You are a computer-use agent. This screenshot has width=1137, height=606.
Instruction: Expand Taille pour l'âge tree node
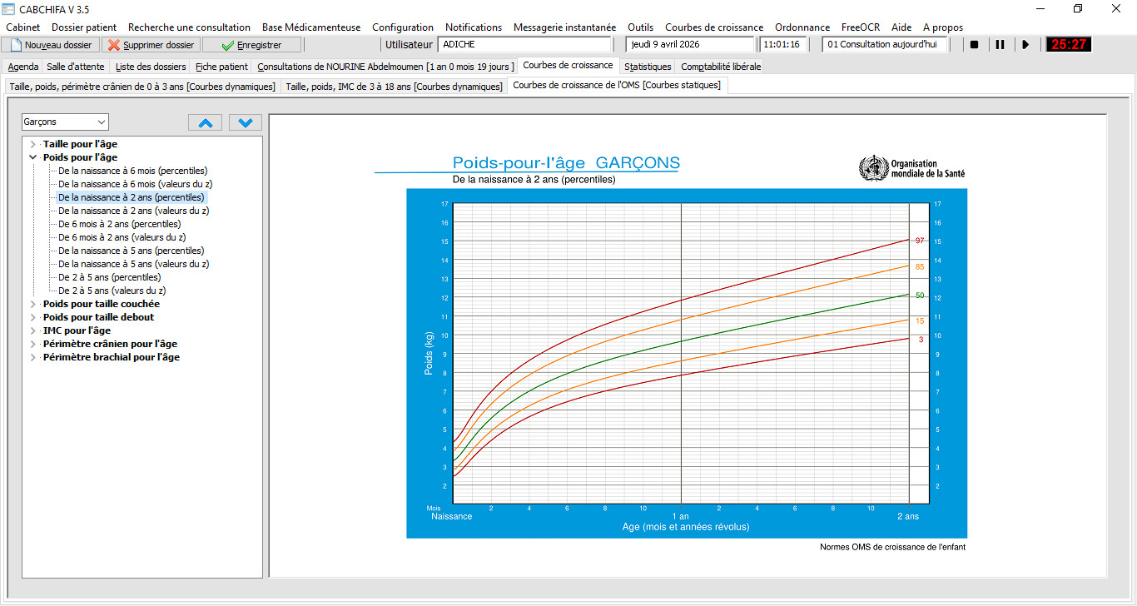point(33,144)
